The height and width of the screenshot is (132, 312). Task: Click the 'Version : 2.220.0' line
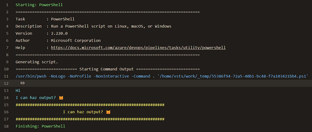click(x=41, y=33)
